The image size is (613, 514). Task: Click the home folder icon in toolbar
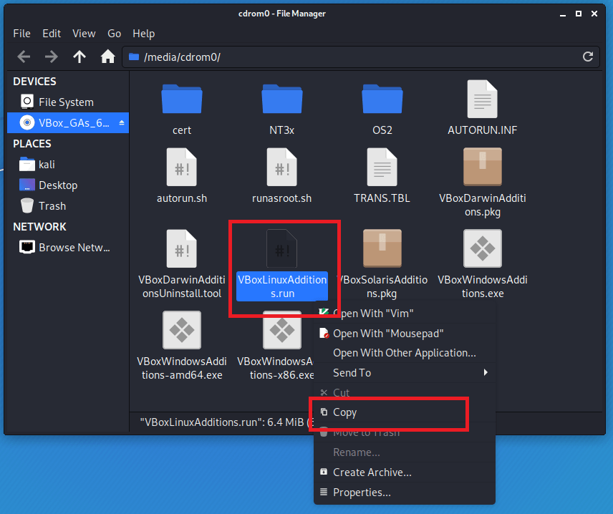coord(107,57)
